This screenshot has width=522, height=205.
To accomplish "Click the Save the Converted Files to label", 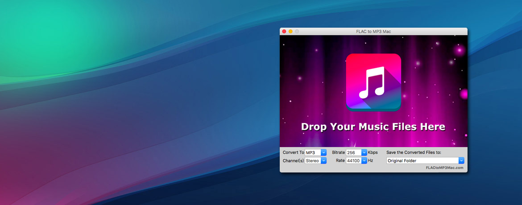I will tap(414, 152).
